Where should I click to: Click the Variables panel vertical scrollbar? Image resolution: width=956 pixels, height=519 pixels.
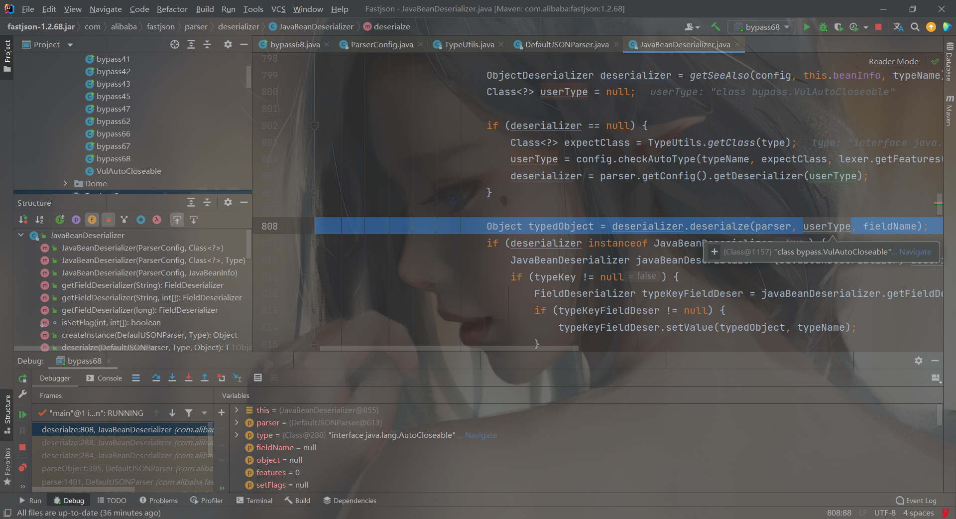(940, 415)
